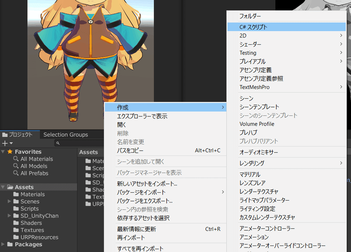
Task: Select アニメーターコントローラー in create submenu
Action: pos(287,228)
